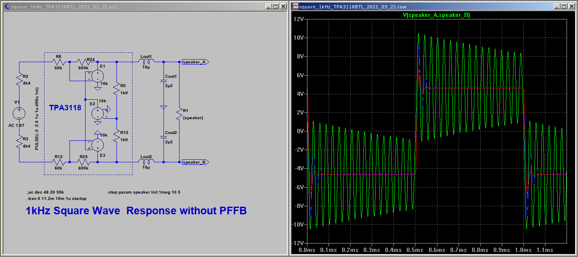
Task: Click the '1kHz Square Wave Response' title text
Action: point(136,211)
